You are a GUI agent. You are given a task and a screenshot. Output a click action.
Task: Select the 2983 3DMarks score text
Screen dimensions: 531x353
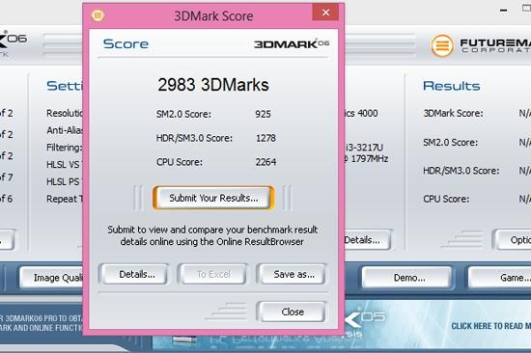[x=213, y=85]
